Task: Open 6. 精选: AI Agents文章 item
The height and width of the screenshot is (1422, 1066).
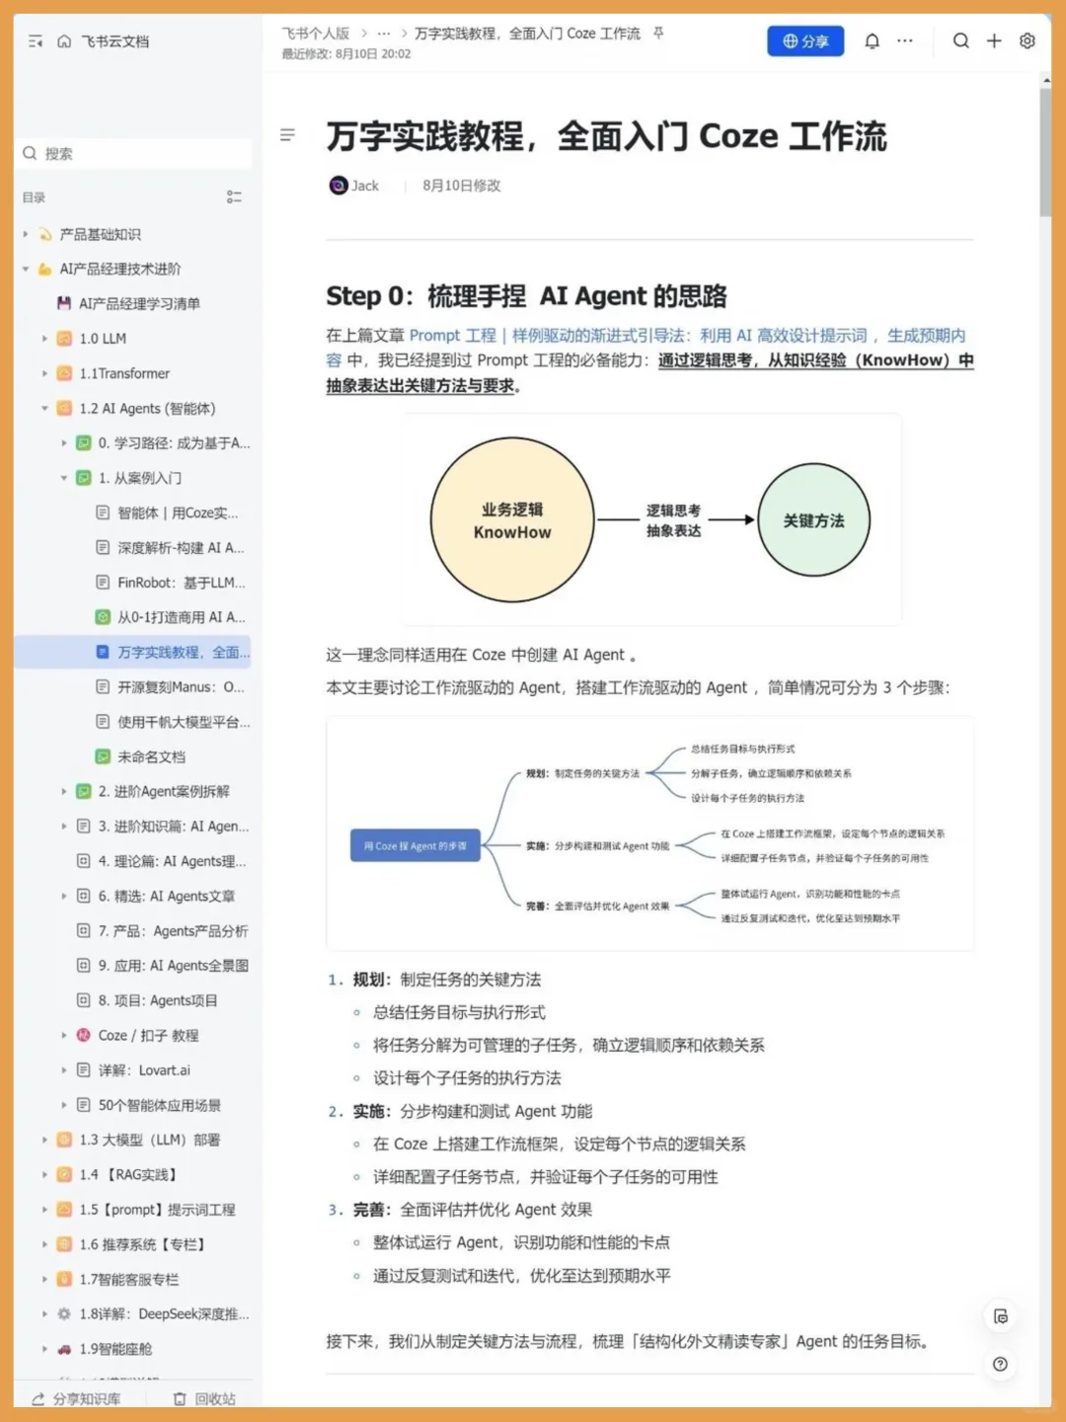Action: [166, 896]
